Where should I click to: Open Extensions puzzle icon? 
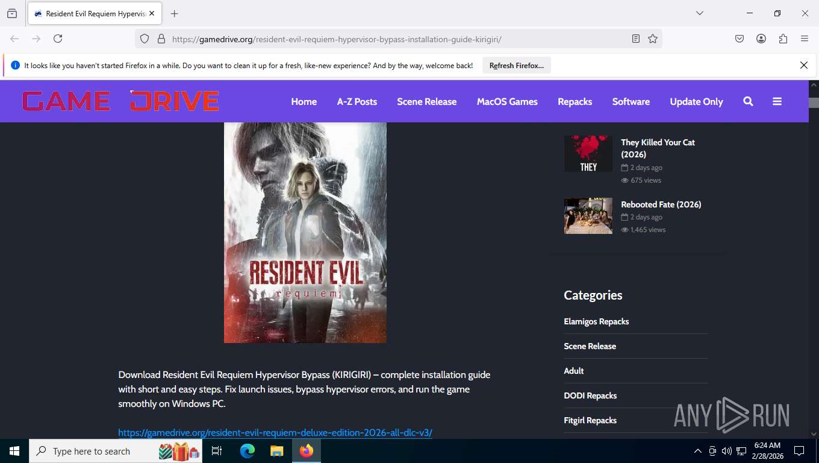783,39
